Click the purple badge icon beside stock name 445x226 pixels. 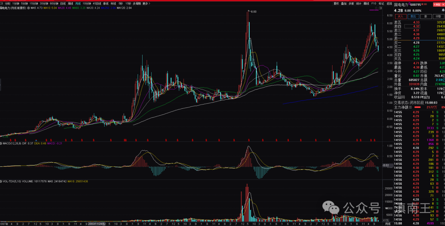[x=410, y=4]
